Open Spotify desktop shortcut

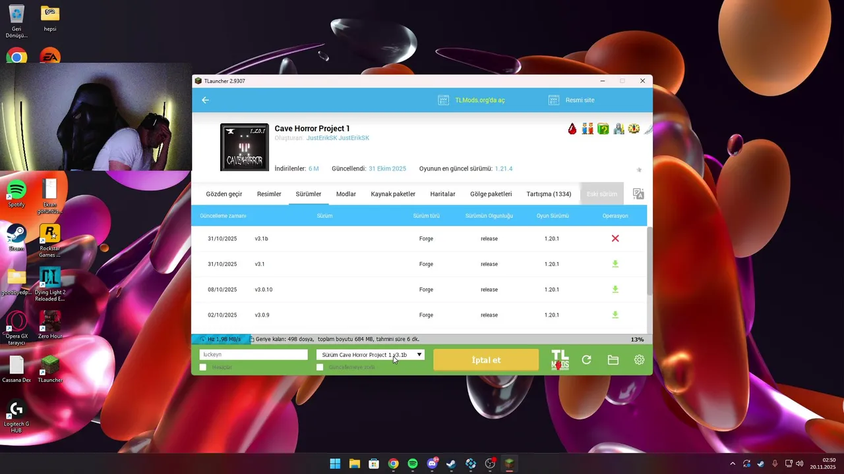[16, 194]
